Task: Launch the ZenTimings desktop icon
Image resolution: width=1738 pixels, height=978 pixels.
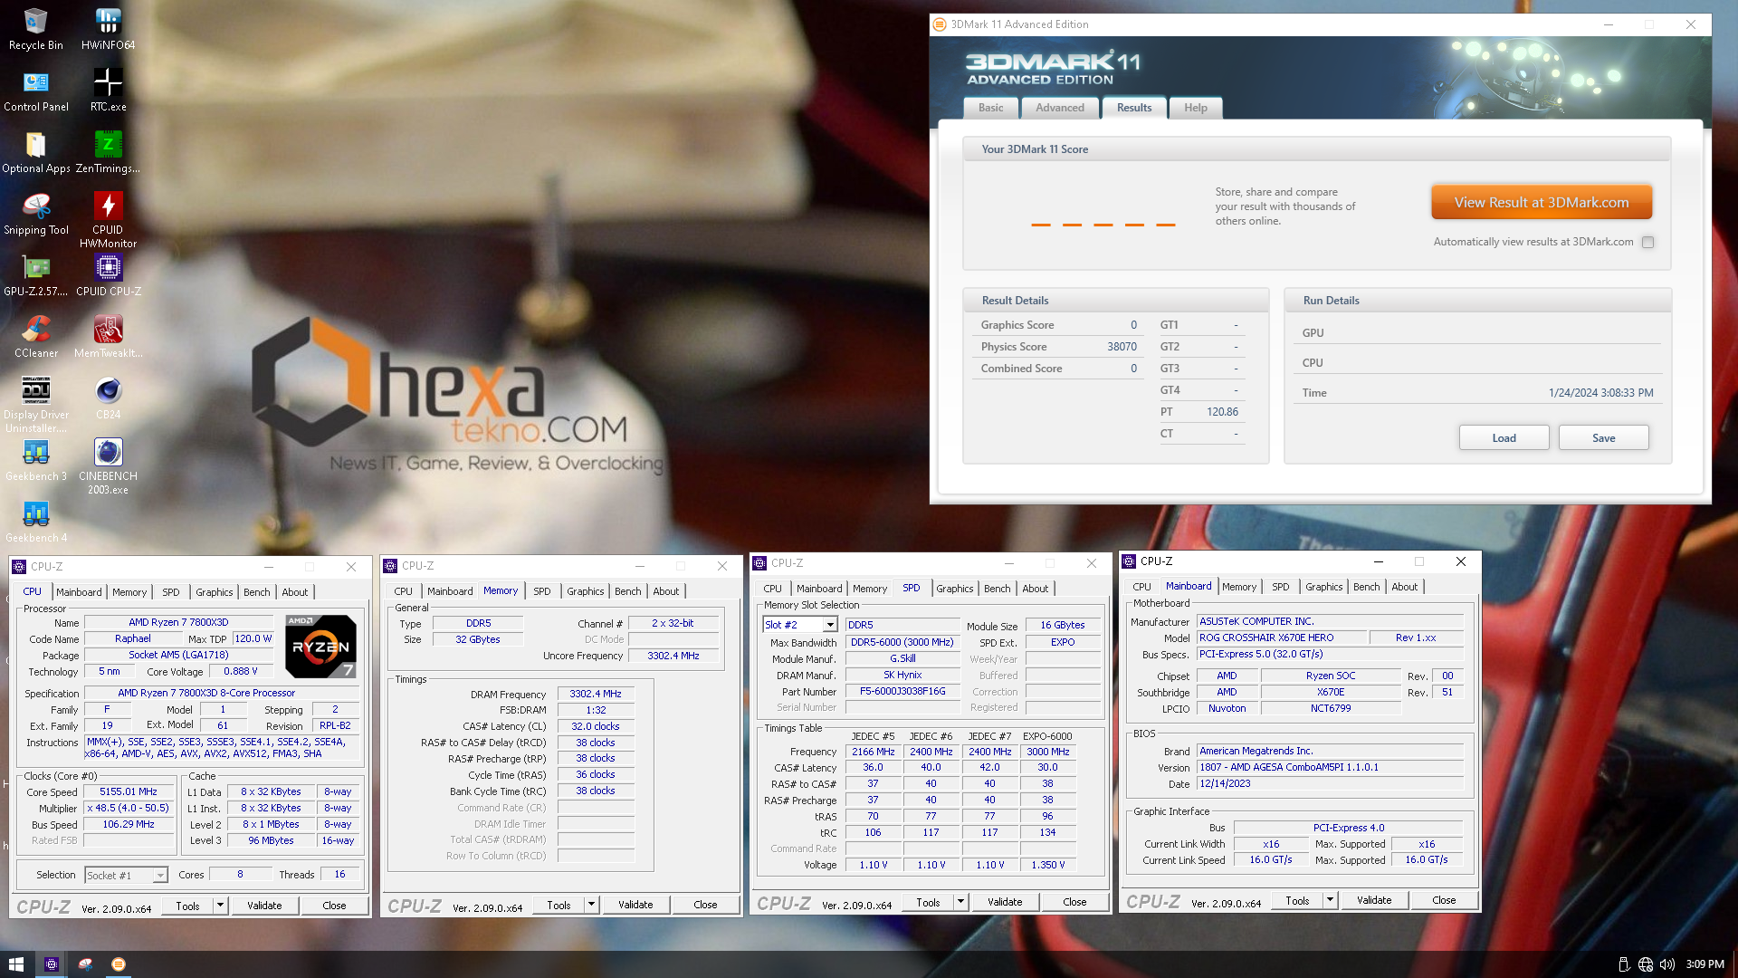Action: coord(108,152)
